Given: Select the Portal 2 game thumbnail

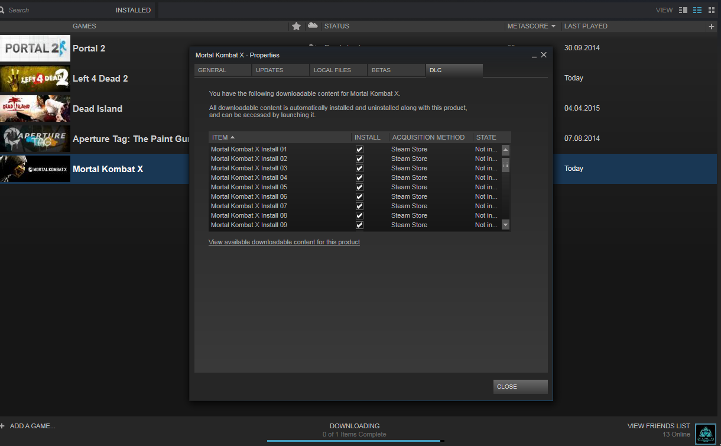Looking at the screenshot, I should click(35, 49).
